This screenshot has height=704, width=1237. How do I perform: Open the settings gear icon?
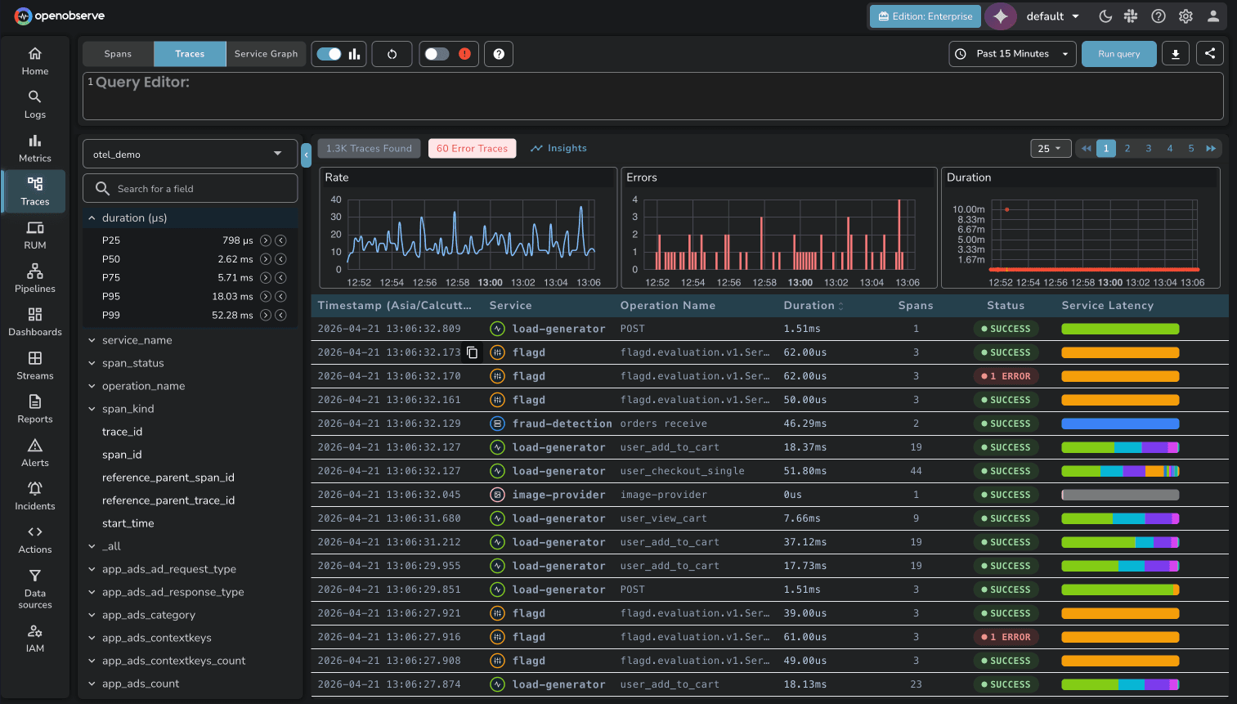click(x=1186, y=16)
